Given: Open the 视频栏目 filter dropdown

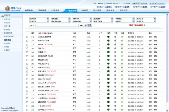Looking at the screenshot, I should 39,19.
